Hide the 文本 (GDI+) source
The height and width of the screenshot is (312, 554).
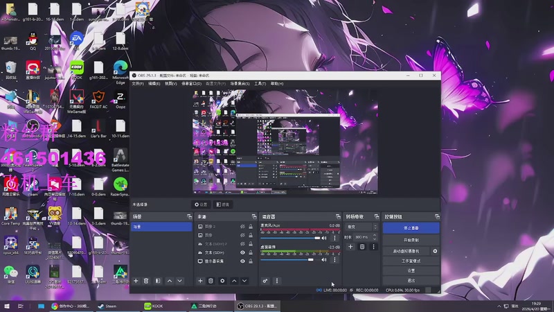coord(242,252)
